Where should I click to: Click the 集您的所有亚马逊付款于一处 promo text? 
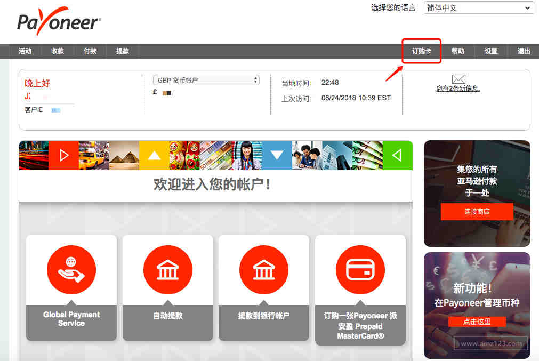click(477, 181)
